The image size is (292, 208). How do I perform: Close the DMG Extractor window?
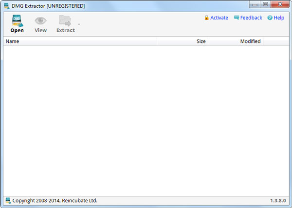tap(280, 4)
